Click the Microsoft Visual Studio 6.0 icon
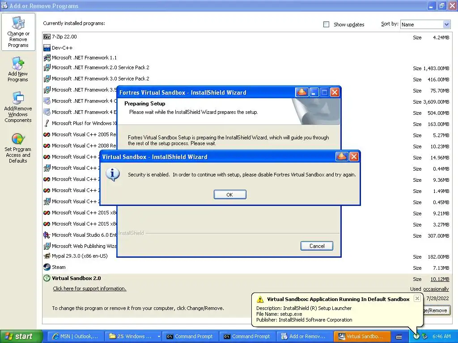The image size is (458, 343). tap(47, 235)
